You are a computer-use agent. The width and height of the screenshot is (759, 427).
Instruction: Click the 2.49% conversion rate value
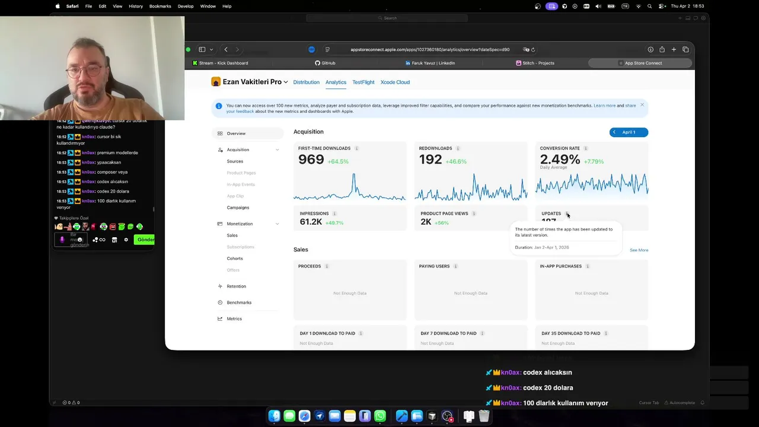pos(560,159)
